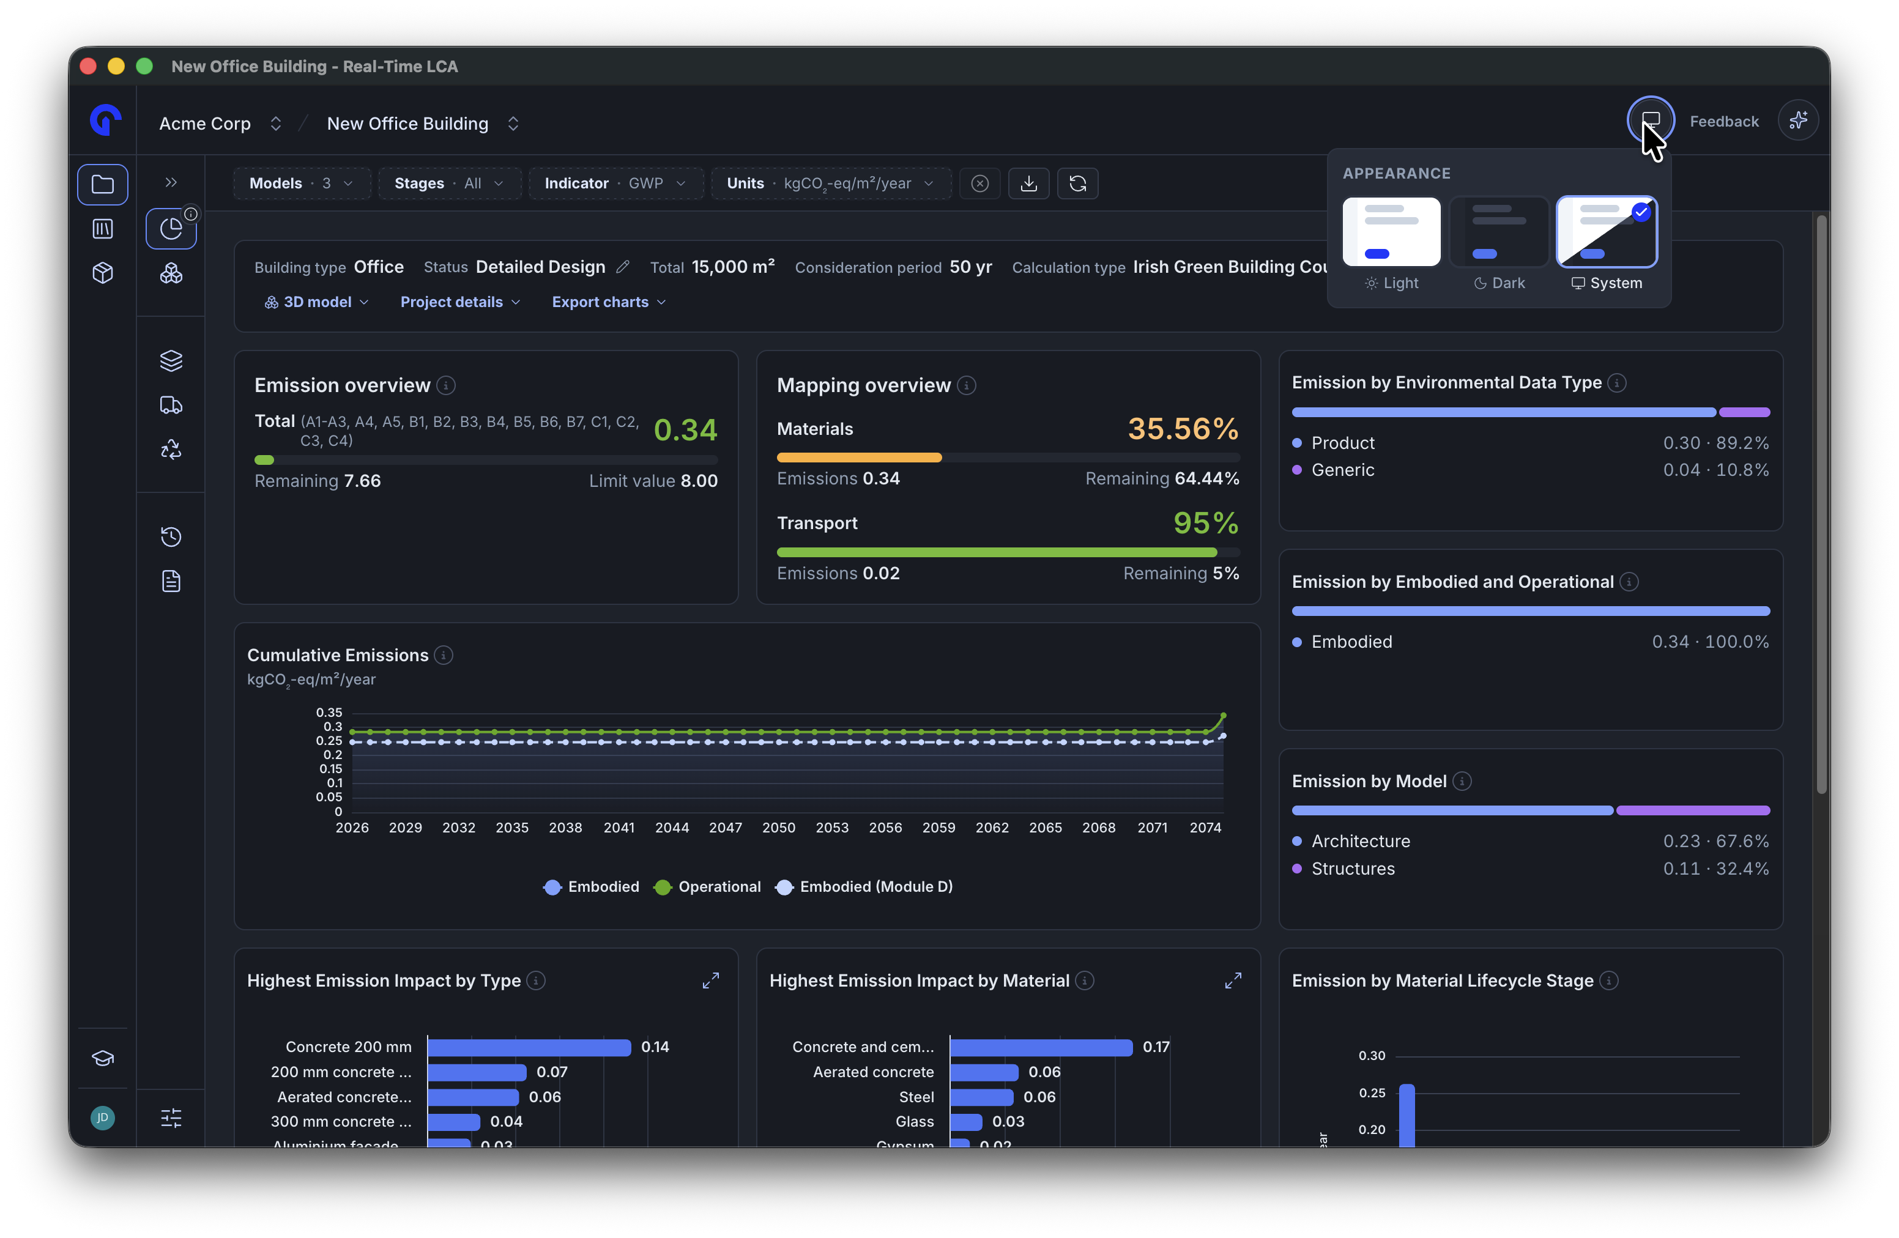Click the Limit value 8.00 text
The width and height of the screenshot is (1899, 1238).
tap(653, 481)
